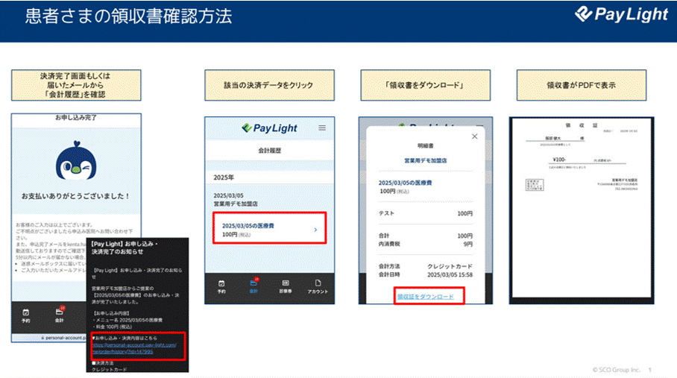Click お申し込み完了 header on the first phone
This screenshot has width=677, height=378.
(x=76, y=117)
